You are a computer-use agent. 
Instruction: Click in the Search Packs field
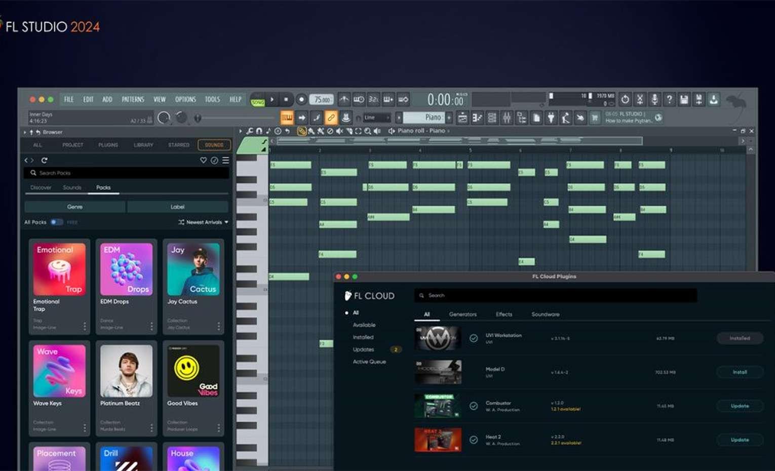tap(127, 173)
